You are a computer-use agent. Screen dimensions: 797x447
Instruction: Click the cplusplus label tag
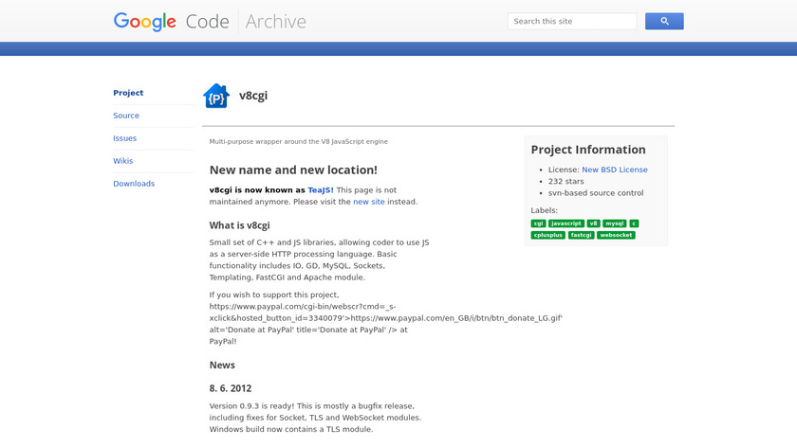[548, 236]
